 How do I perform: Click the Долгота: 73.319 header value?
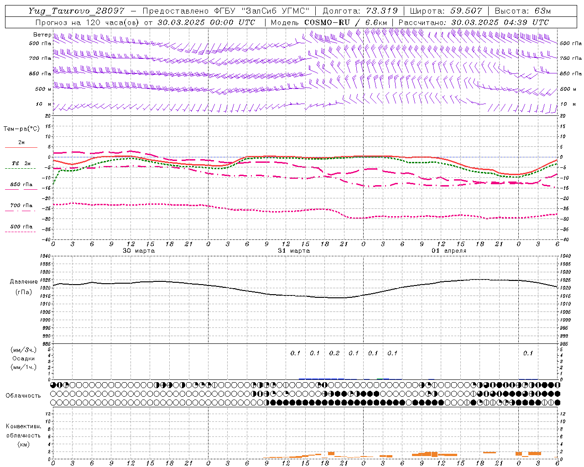360,11
